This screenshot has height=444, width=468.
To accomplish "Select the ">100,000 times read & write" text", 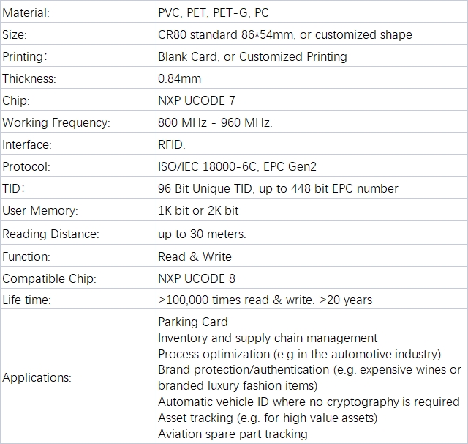I will [x=235, y=300].
